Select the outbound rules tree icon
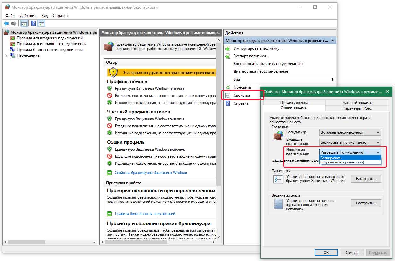395x261 pixels. point(12,44)
